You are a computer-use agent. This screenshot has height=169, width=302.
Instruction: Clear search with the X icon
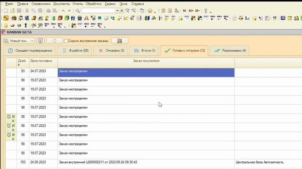click(x=122, y=11)
